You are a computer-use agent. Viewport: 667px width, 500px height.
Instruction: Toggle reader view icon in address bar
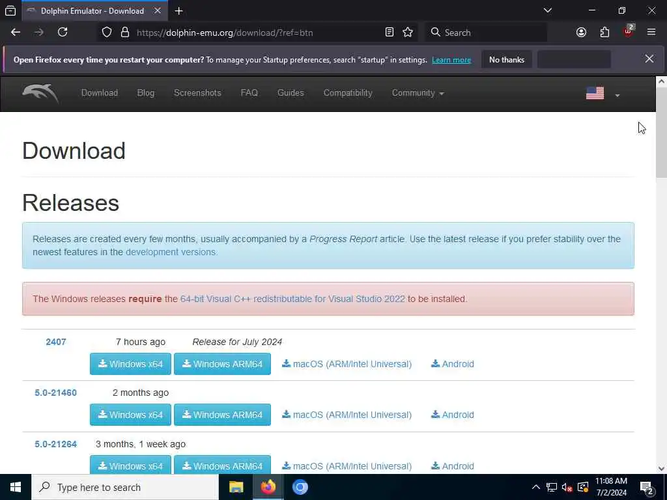[x=390, y=33]
